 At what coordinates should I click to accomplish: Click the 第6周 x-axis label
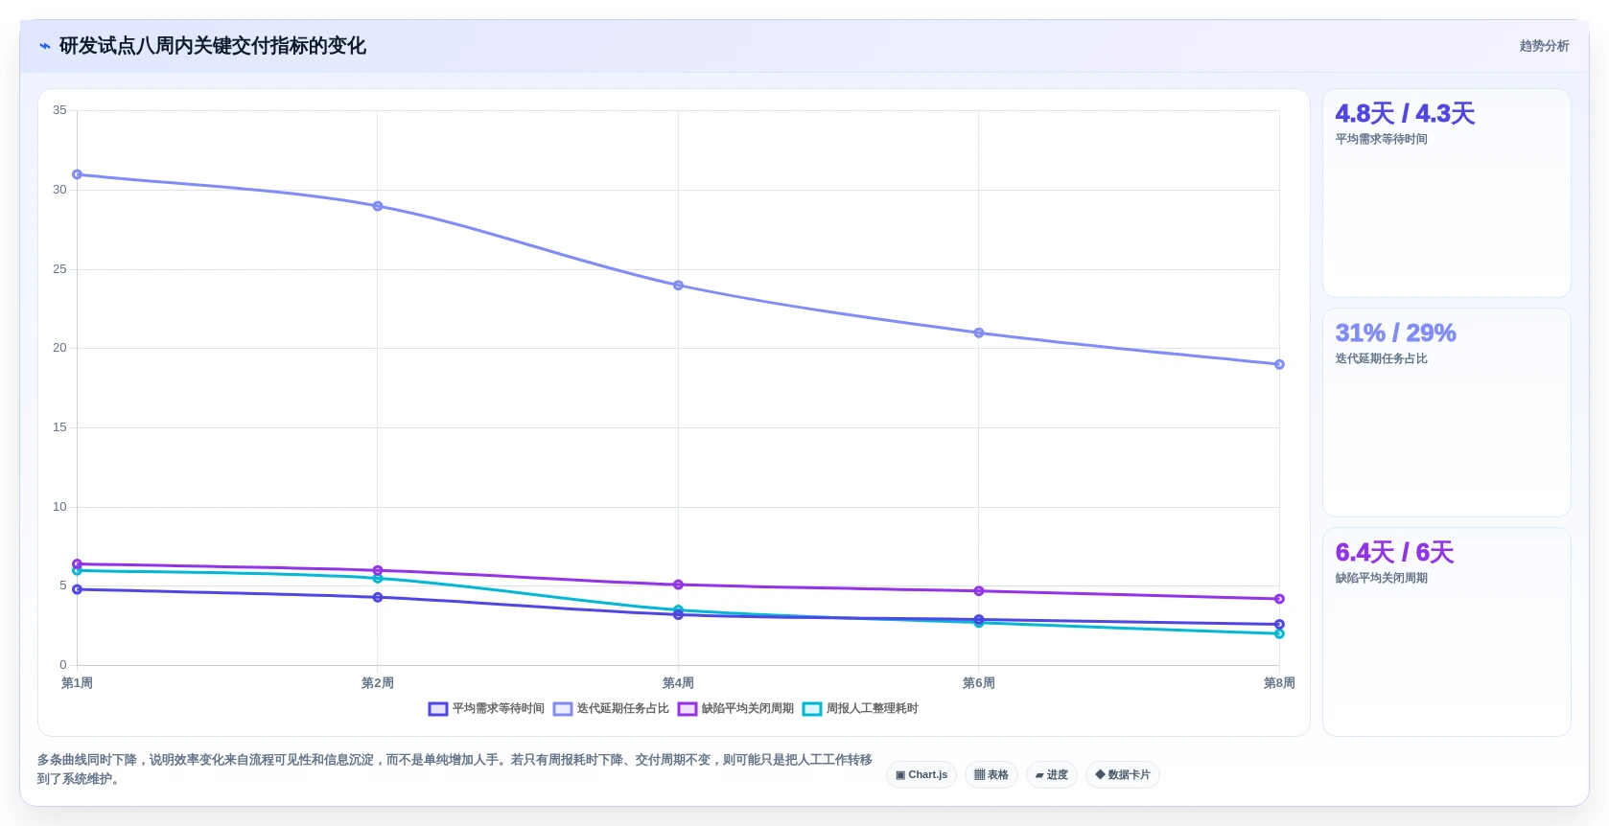pos(979,683)
